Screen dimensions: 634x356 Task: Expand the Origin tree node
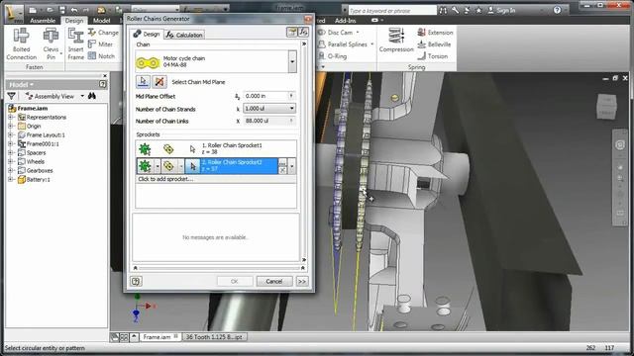pos(11,126)
